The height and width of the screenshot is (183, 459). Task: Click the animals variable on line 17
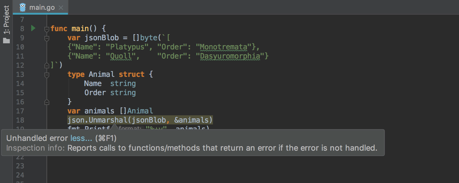coord(99,111)
